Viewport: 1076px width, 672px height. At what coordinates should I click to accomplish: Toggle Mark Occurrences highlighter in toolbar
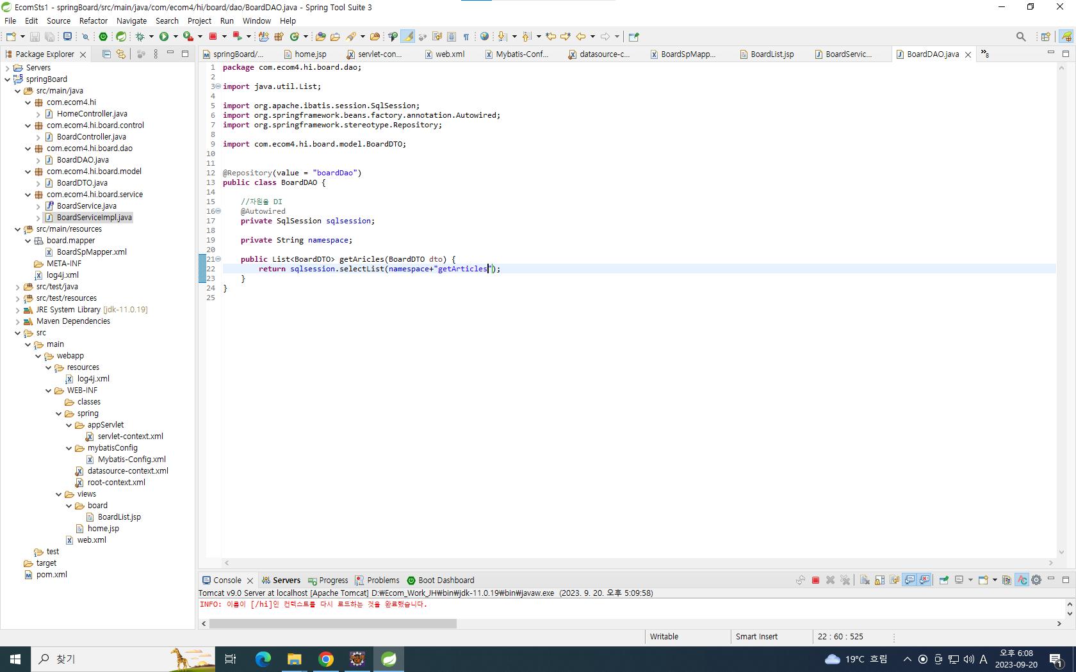pyautogui.click(x=408, y=36)
